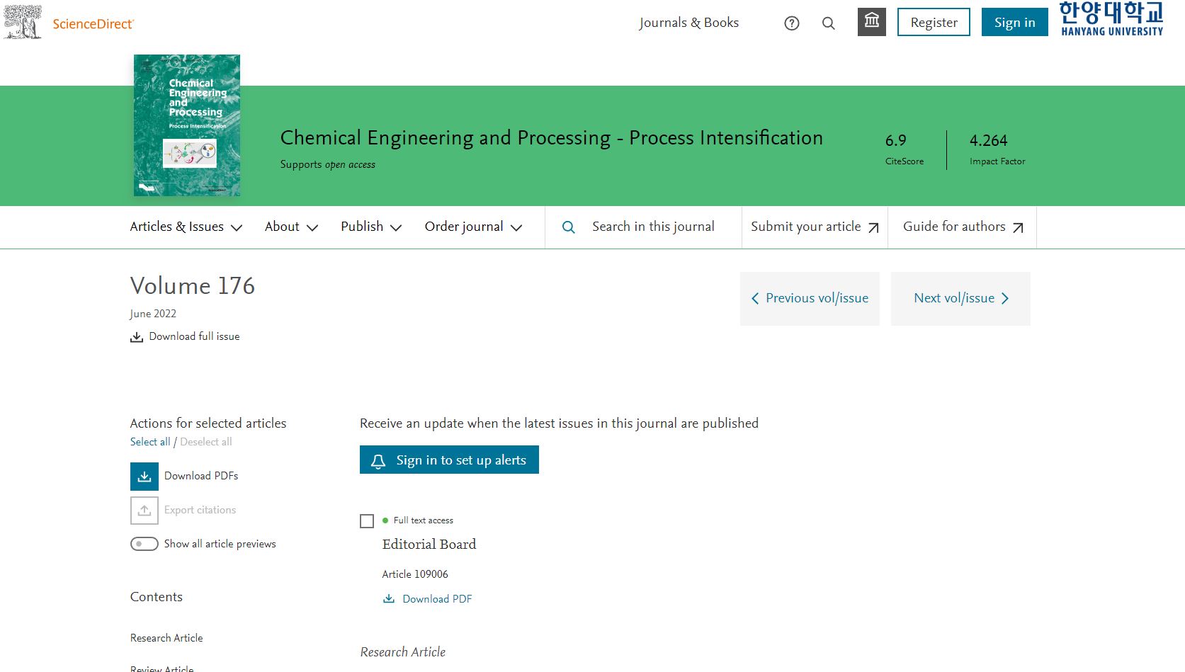This screenshot has height=672, width=1185.
Task: Click the Search in this journal field
Action: [x=652, y=227]
